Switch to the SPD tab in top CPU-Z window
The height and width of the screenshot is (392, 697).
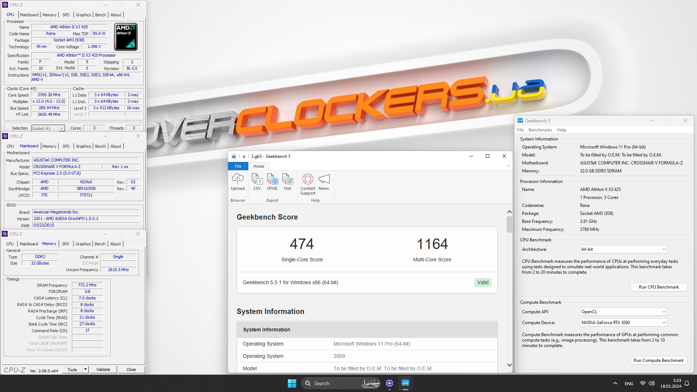66,15
